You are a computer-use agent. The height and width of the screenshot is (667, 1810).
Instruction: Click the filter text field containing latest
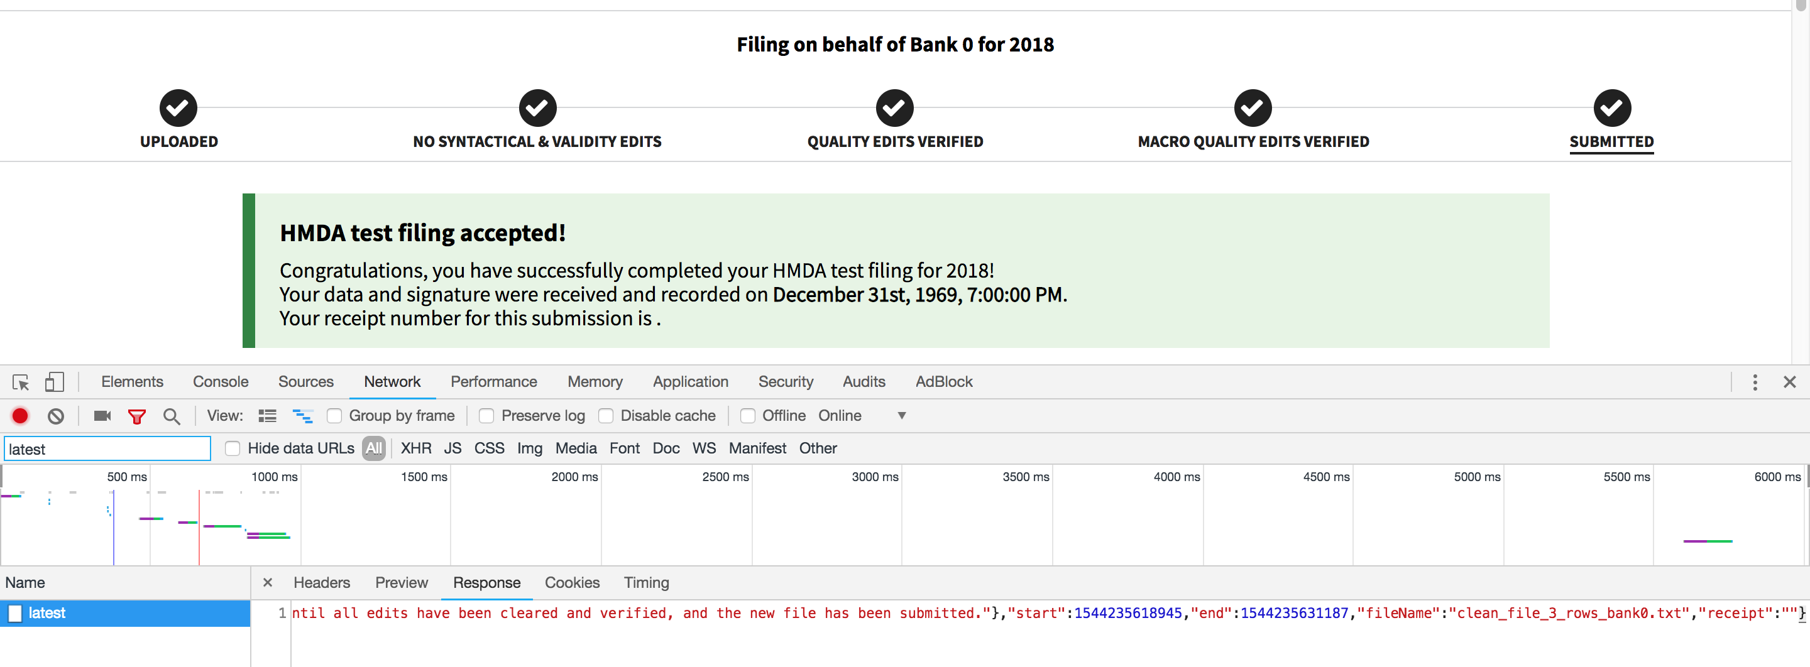(107, 448)
